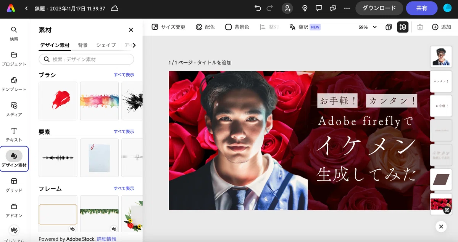This screenshot has width=458, height=242.
Task: Select the paper with paperclip element
Action: pos(99,158)
